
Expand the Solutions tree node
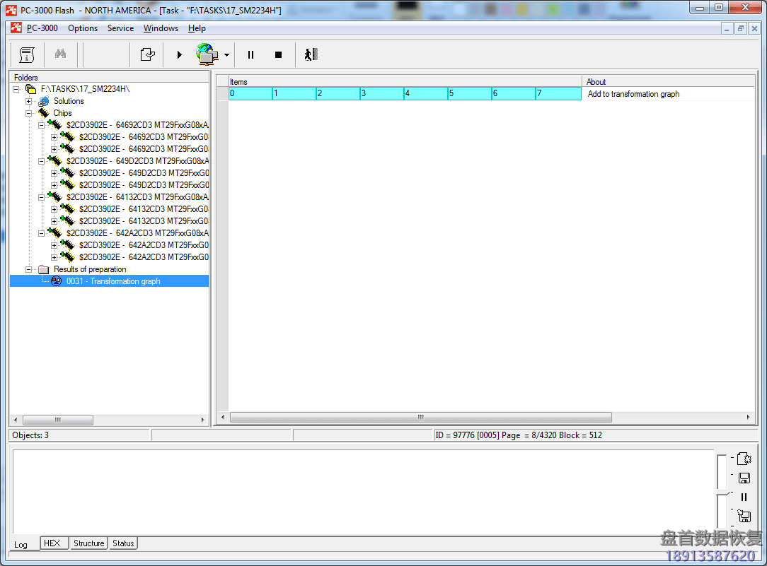pos(29,101)
